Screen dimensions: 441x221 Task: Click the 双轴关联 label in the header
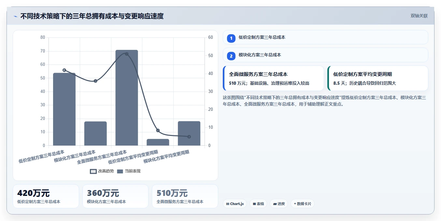pyautogui.click(x=419, y=16)
